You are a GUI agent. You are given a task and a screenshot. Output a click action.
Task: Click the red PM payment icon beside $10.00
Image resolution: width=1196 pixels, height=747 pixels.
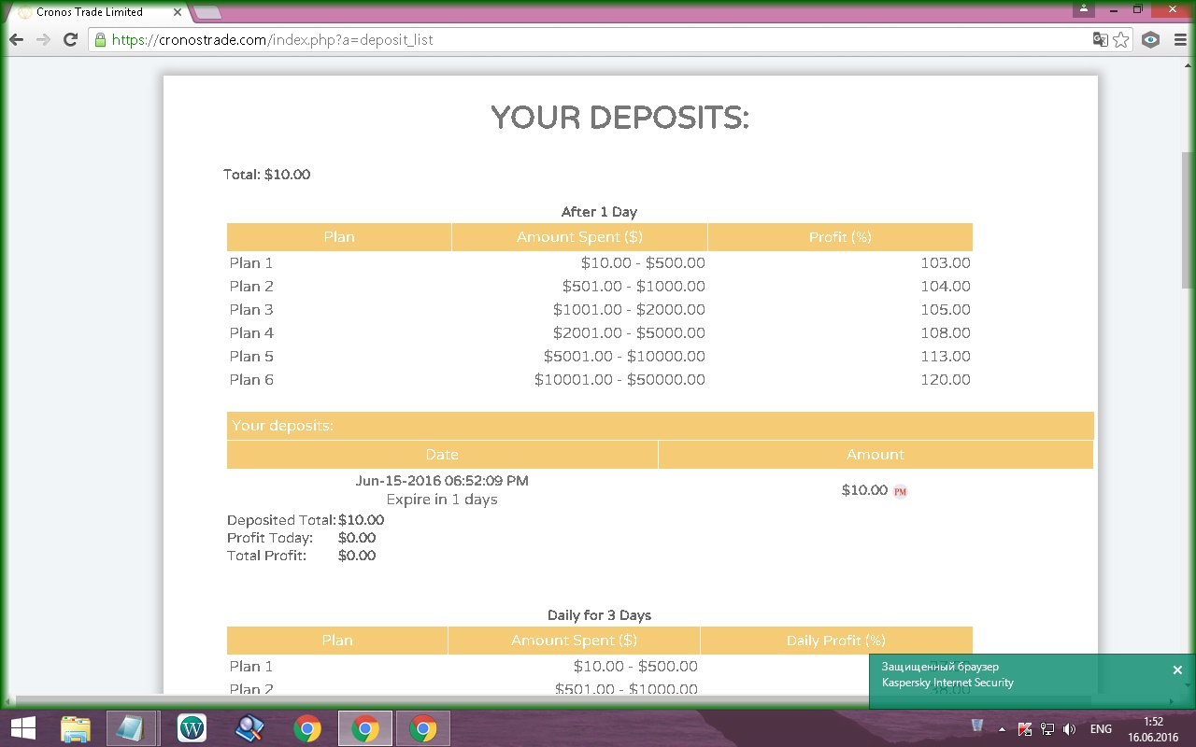pos(900,491)
